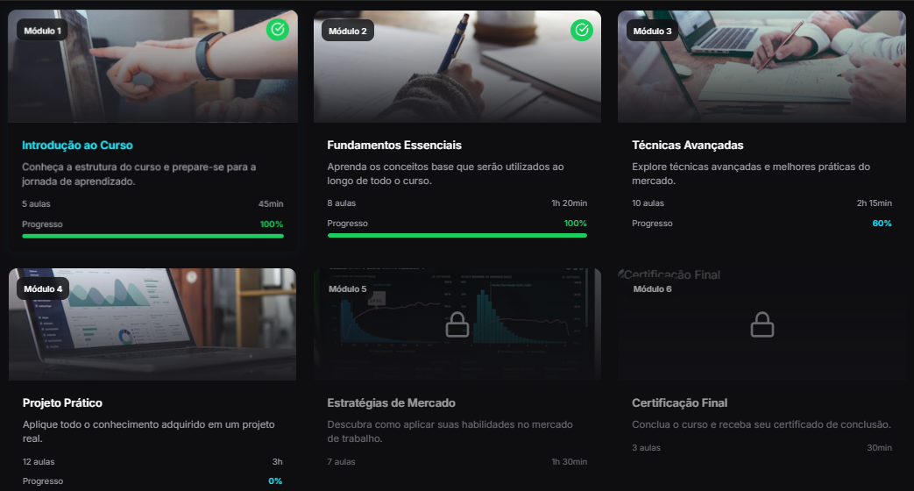Viewport: 914px width, 491px height.
Task: Click the lock icon on Módulo 6
Action: point(762,325)
